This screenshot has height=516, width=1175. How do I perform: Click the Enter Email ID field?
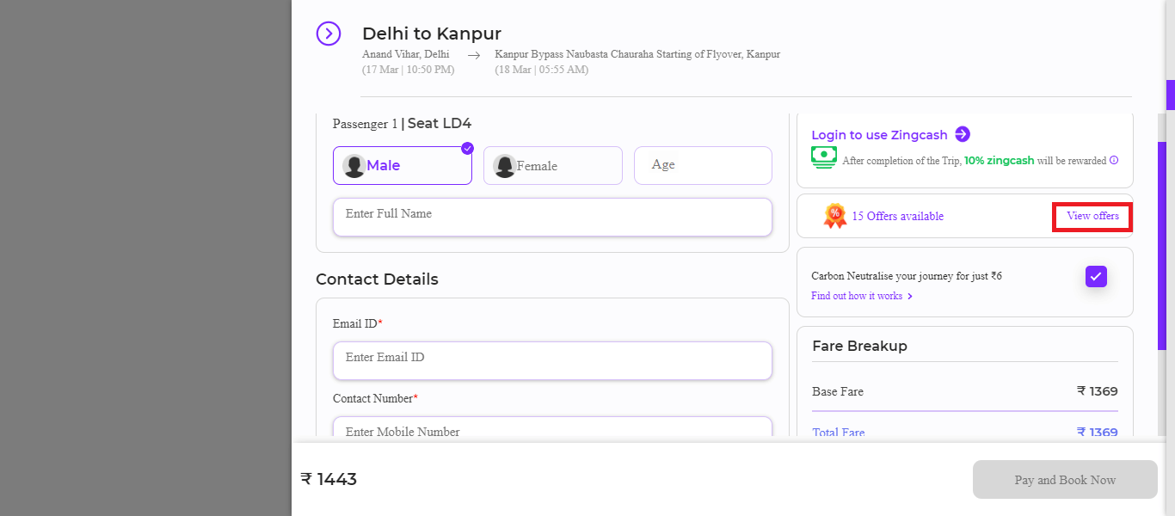[552, 360]
